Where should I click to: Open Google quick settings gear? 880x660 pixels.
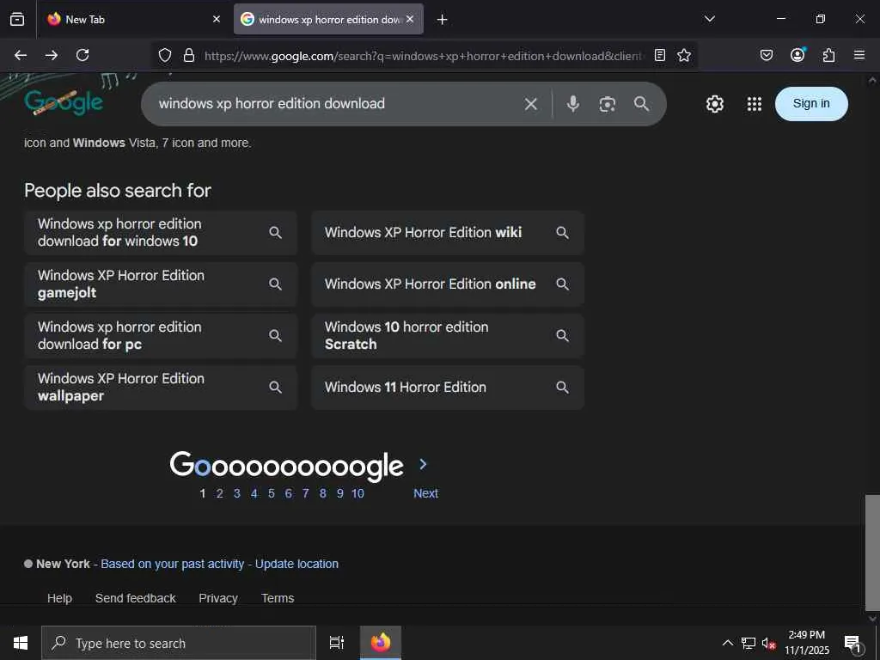pos(714,104)
